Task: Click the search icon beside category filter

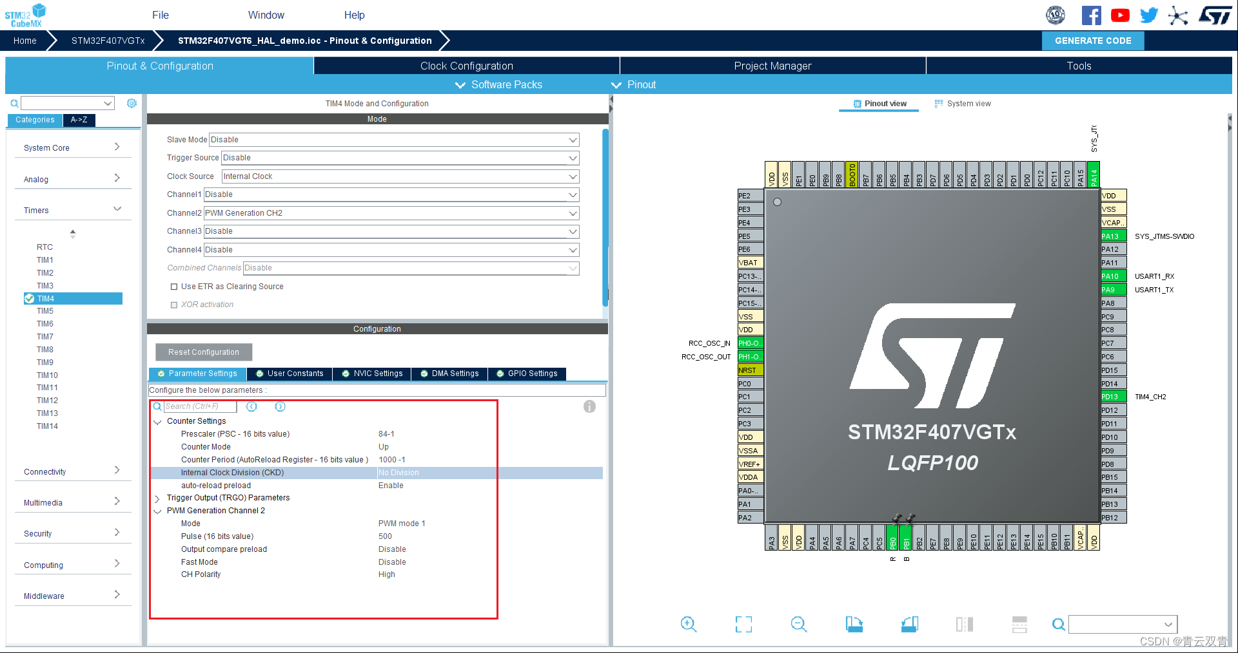Action: [14, 103]
